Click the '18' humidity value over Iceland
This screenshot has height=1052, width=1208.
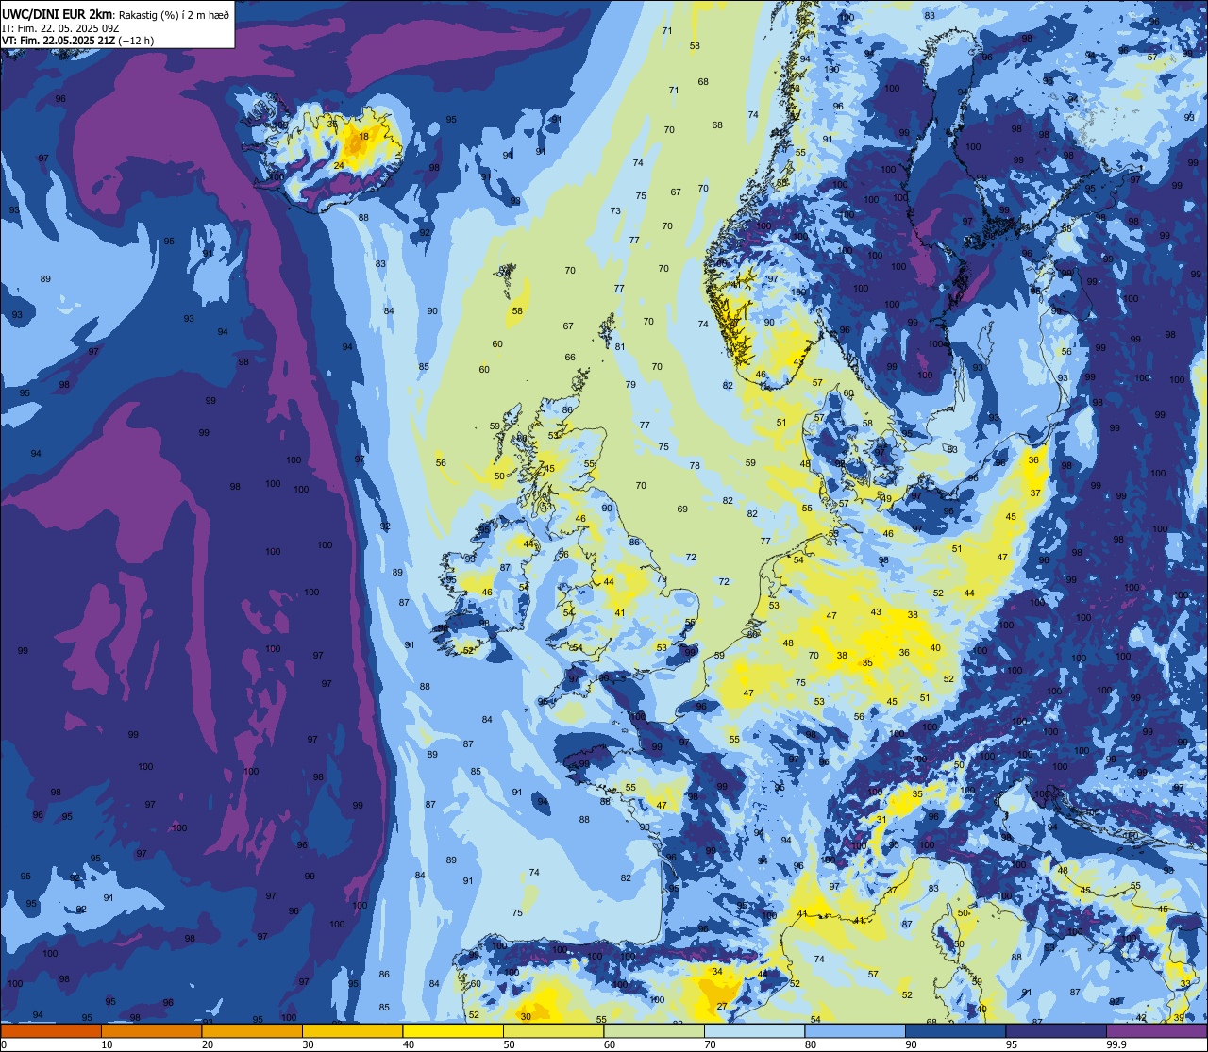[363, 136]
